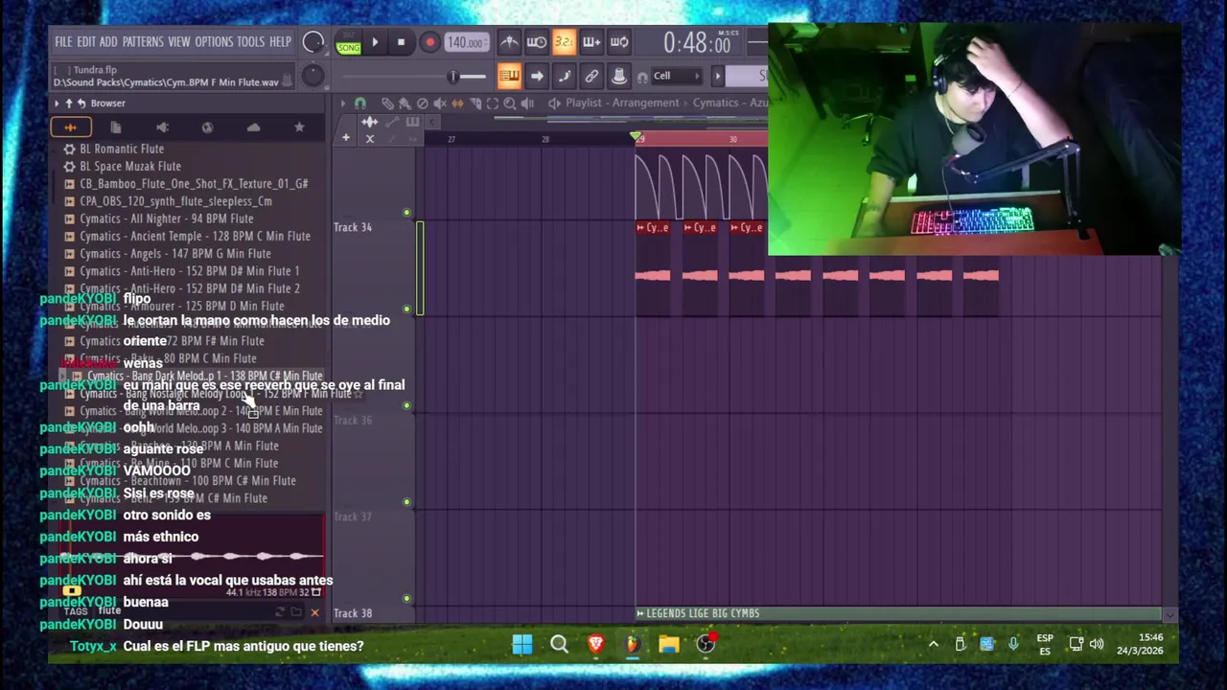Select the star favorites tab in Browser
Viewport: 1227px width, 690px height.
(x=299, y=127)
